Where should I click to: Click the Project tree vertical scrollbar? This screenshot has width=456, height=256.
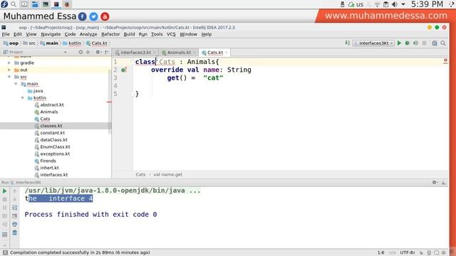pos(110,102)
